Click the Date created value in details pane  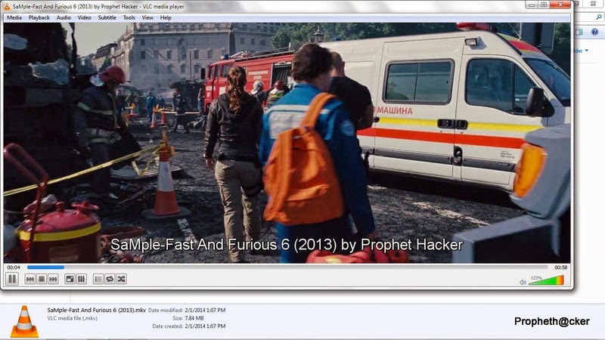pyautogui.click(x=205, y=326)
